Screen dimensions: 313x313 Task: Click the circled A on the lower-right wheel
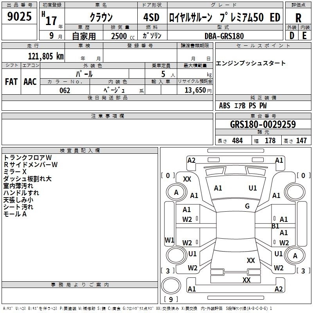click(x=295, y=255)
